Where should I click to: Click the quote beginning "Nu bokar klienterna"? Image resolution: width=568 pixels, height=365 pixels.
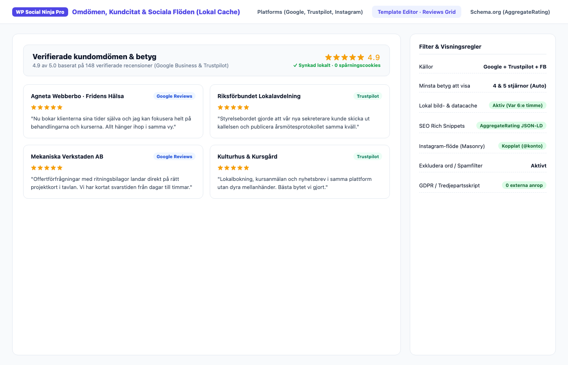(111, 122)
